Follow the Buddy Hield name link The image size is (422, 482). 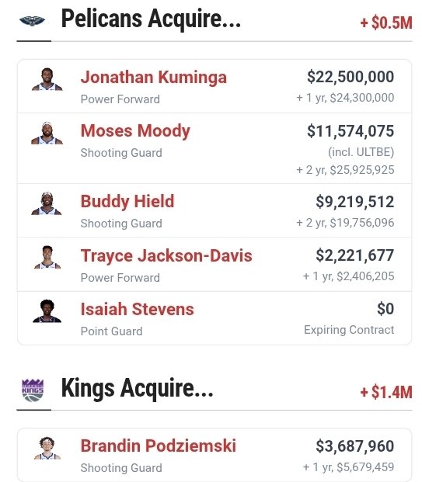click(127, 201)
